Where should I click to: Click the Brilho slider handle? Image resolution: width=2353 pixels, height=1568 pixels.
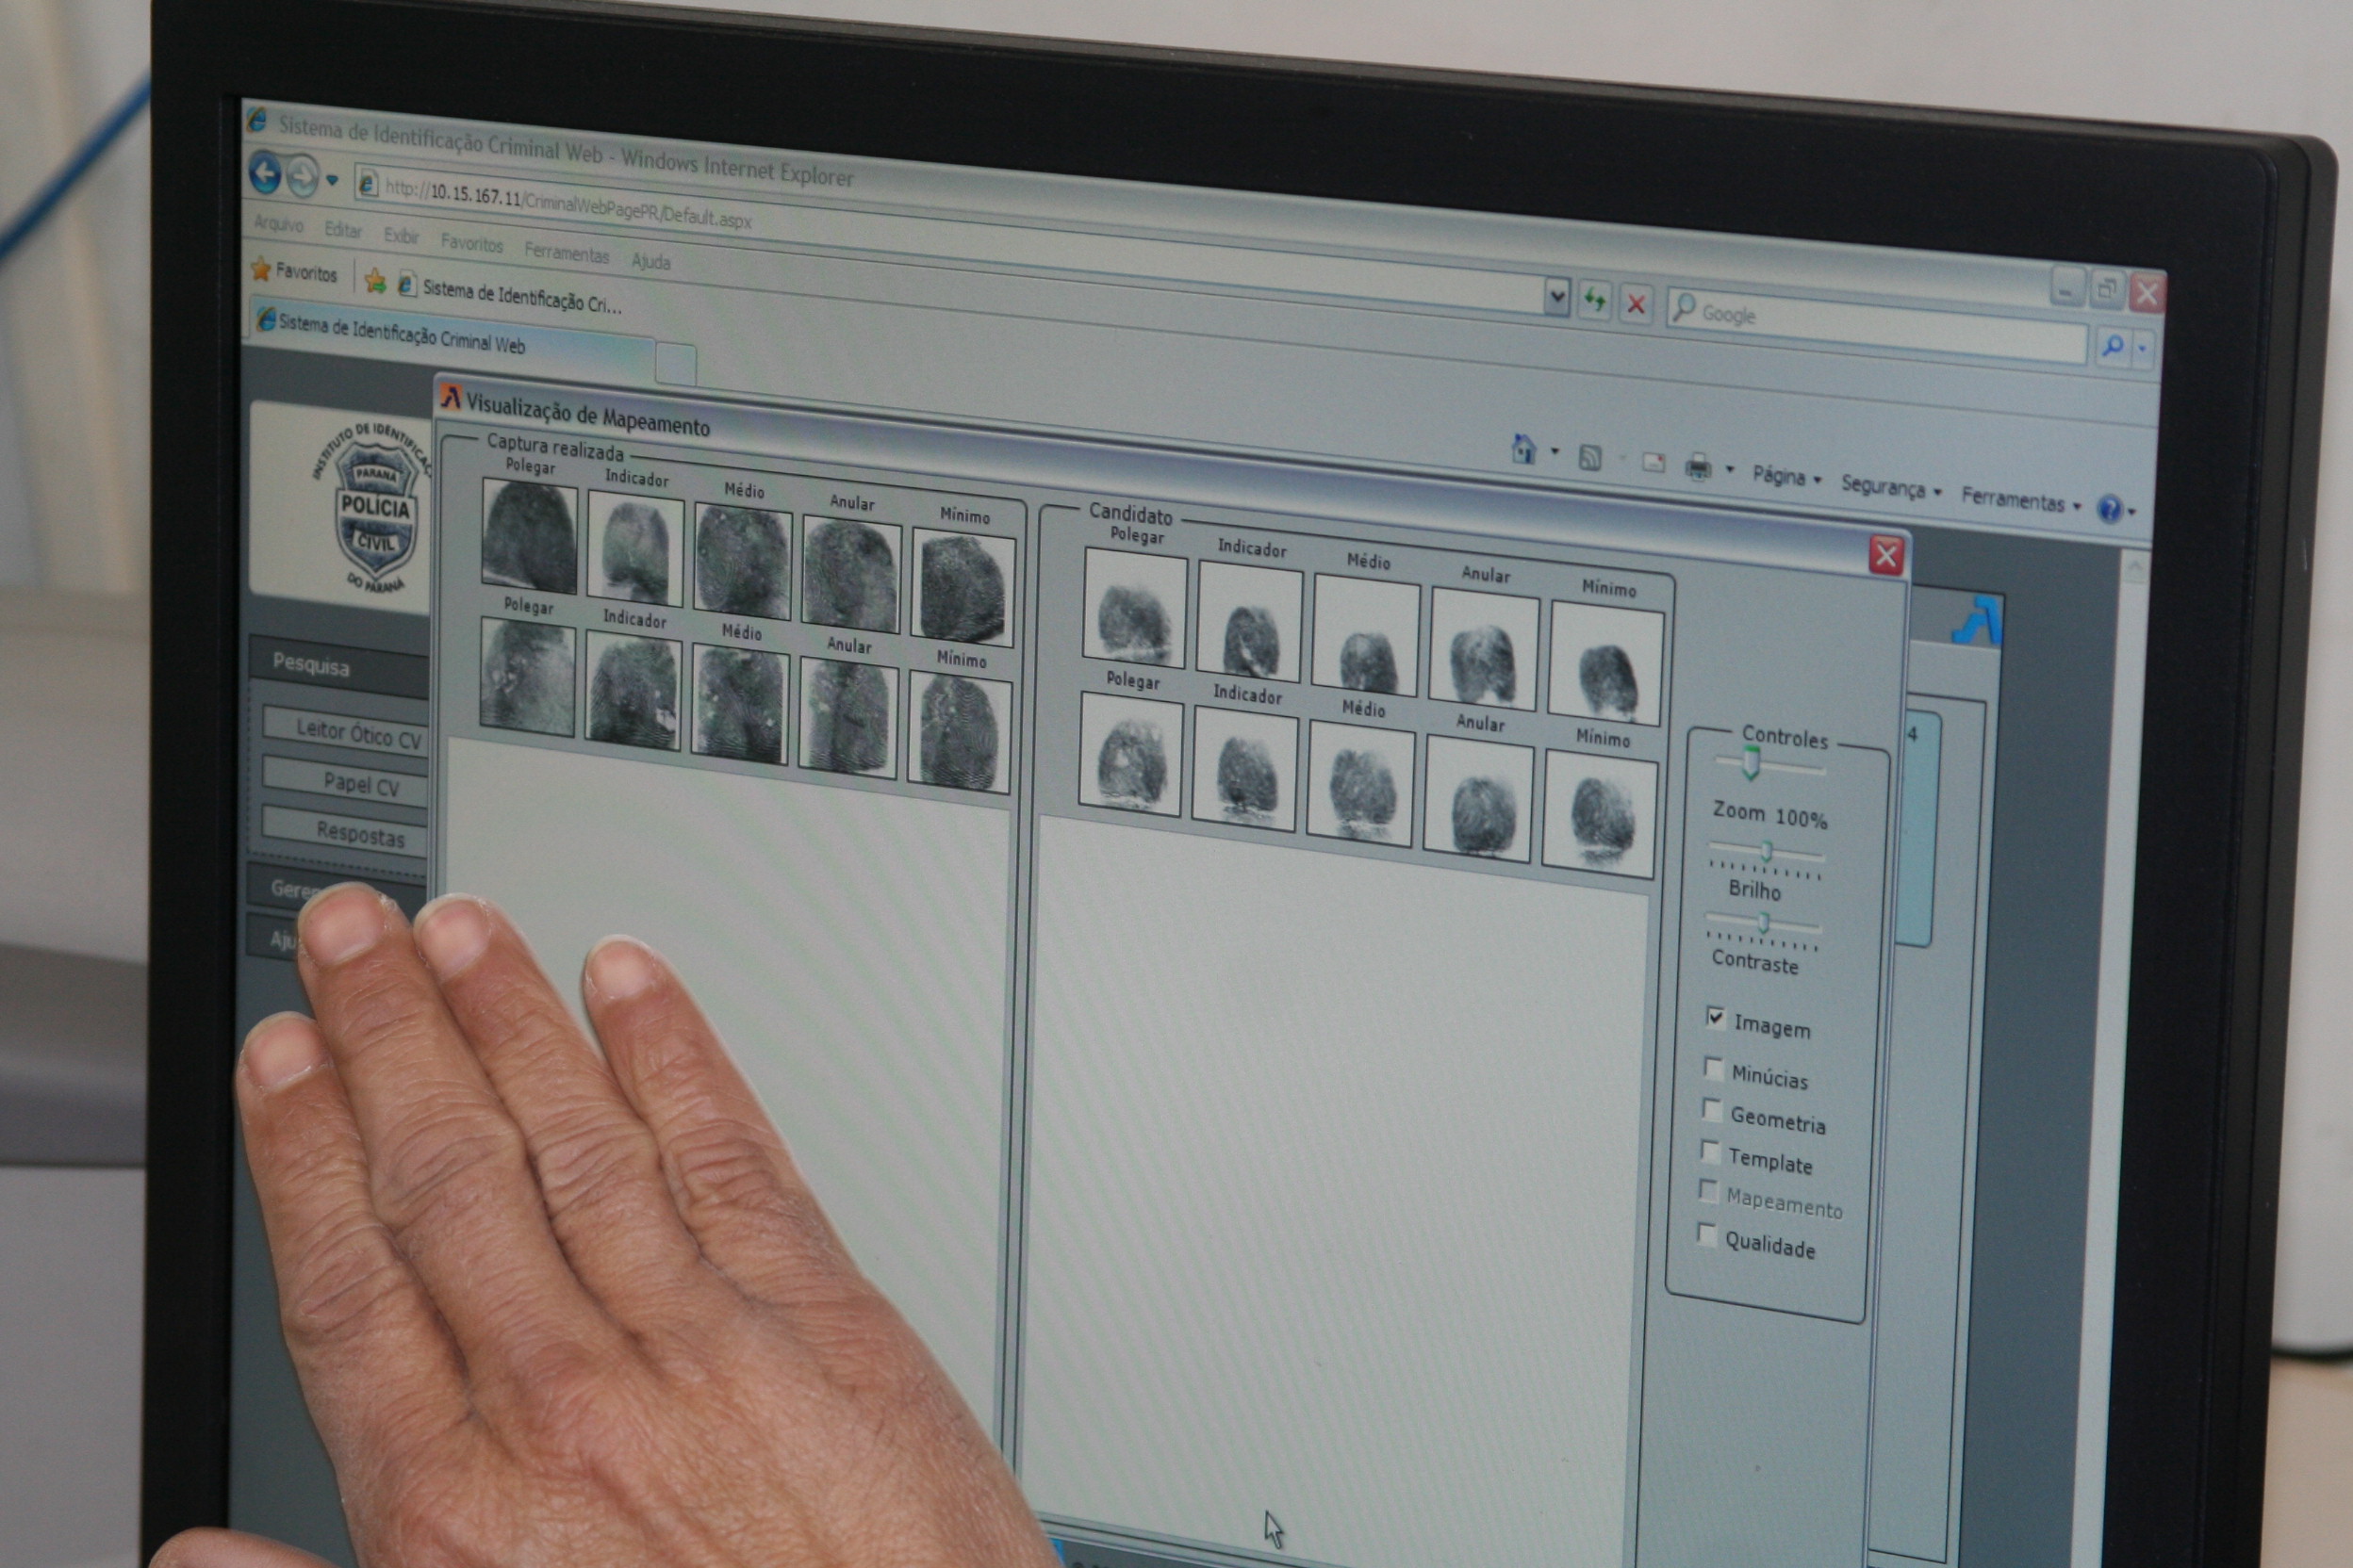pyautogui.click(x=1767, y=852)
